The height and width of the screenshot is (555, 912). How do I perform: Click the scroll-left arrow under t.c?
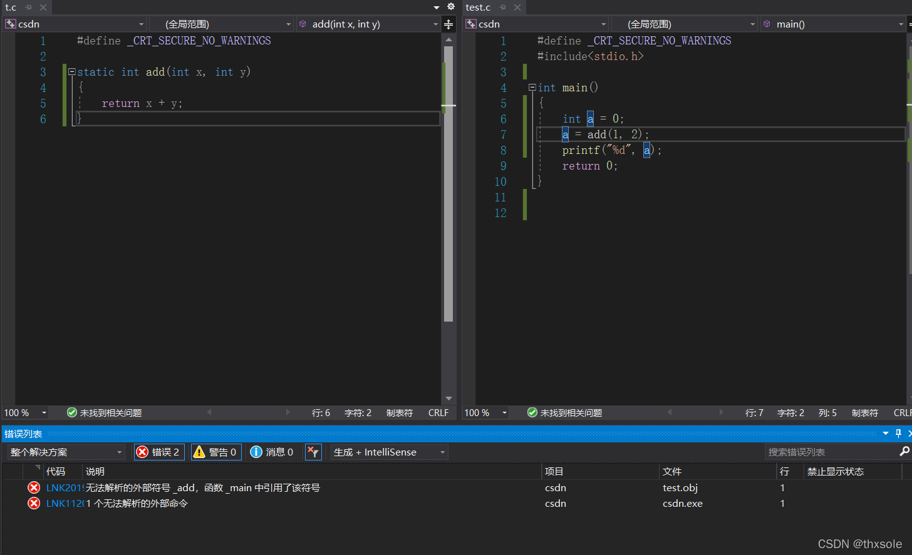point(209,412)
